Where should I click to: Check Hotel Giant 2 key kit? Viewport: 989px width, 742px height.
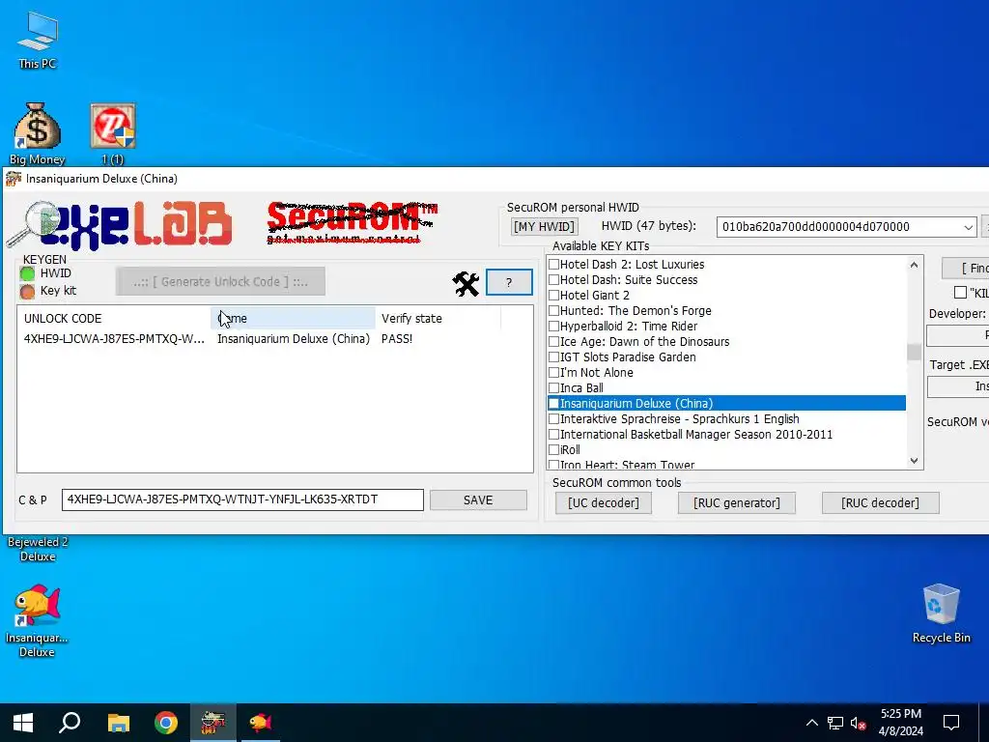(x=553, y=296)
